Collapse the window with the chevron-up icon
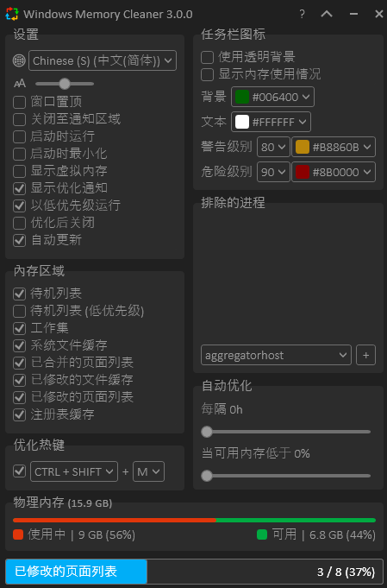 coord(327,15)
